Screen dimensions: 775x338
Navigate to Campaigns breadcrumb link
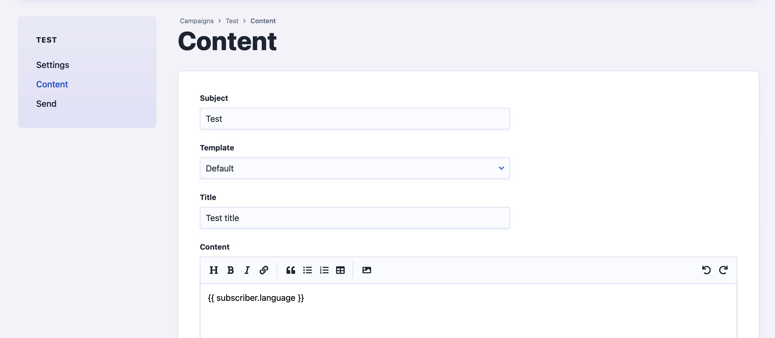tap(197, 21)
